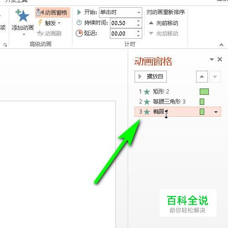
Task: Click 向后移动 to move animation later
Action: pos(164,33)
